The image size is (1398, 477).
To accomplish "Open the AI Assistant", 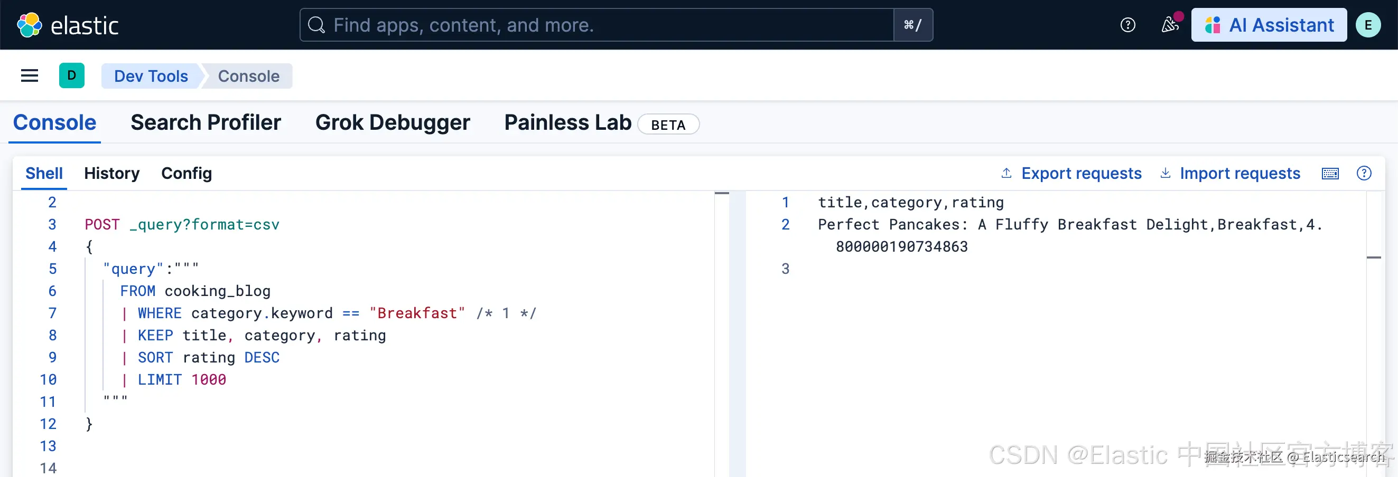I will pos(1269,25).
